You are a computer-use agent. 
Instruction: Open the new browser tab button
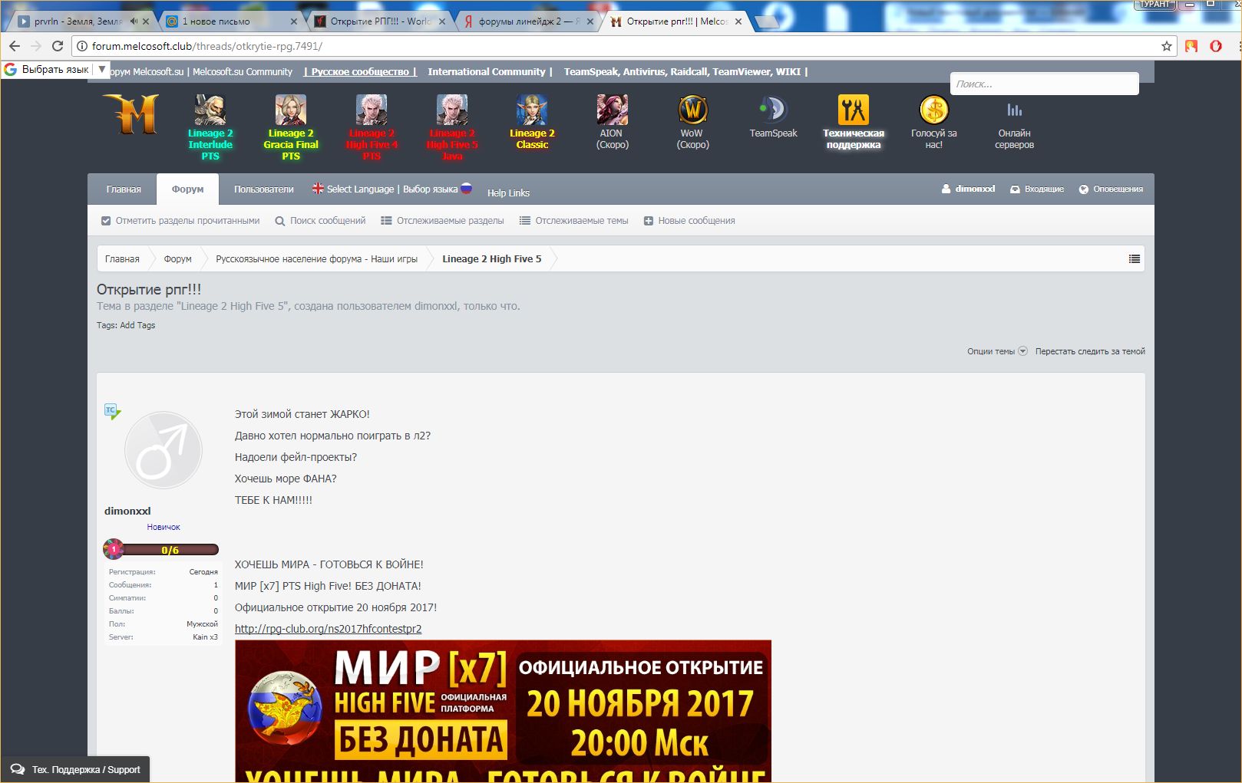click(x=766, y=21)
